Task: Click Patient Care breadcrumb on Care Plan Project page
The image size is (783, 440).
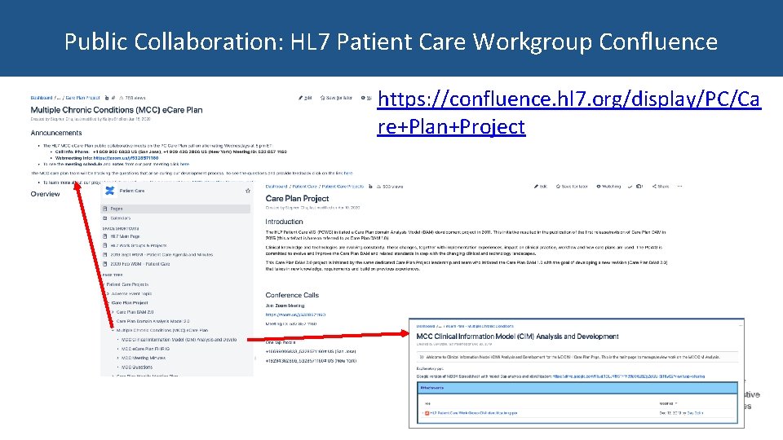Action: (x=304, y=187)
